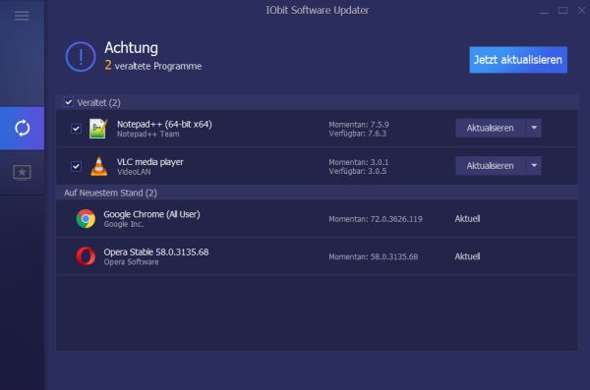This screenshot has width=590, height=390.
Task: Maximize the IObit Software Updater window
Action: 562,11
